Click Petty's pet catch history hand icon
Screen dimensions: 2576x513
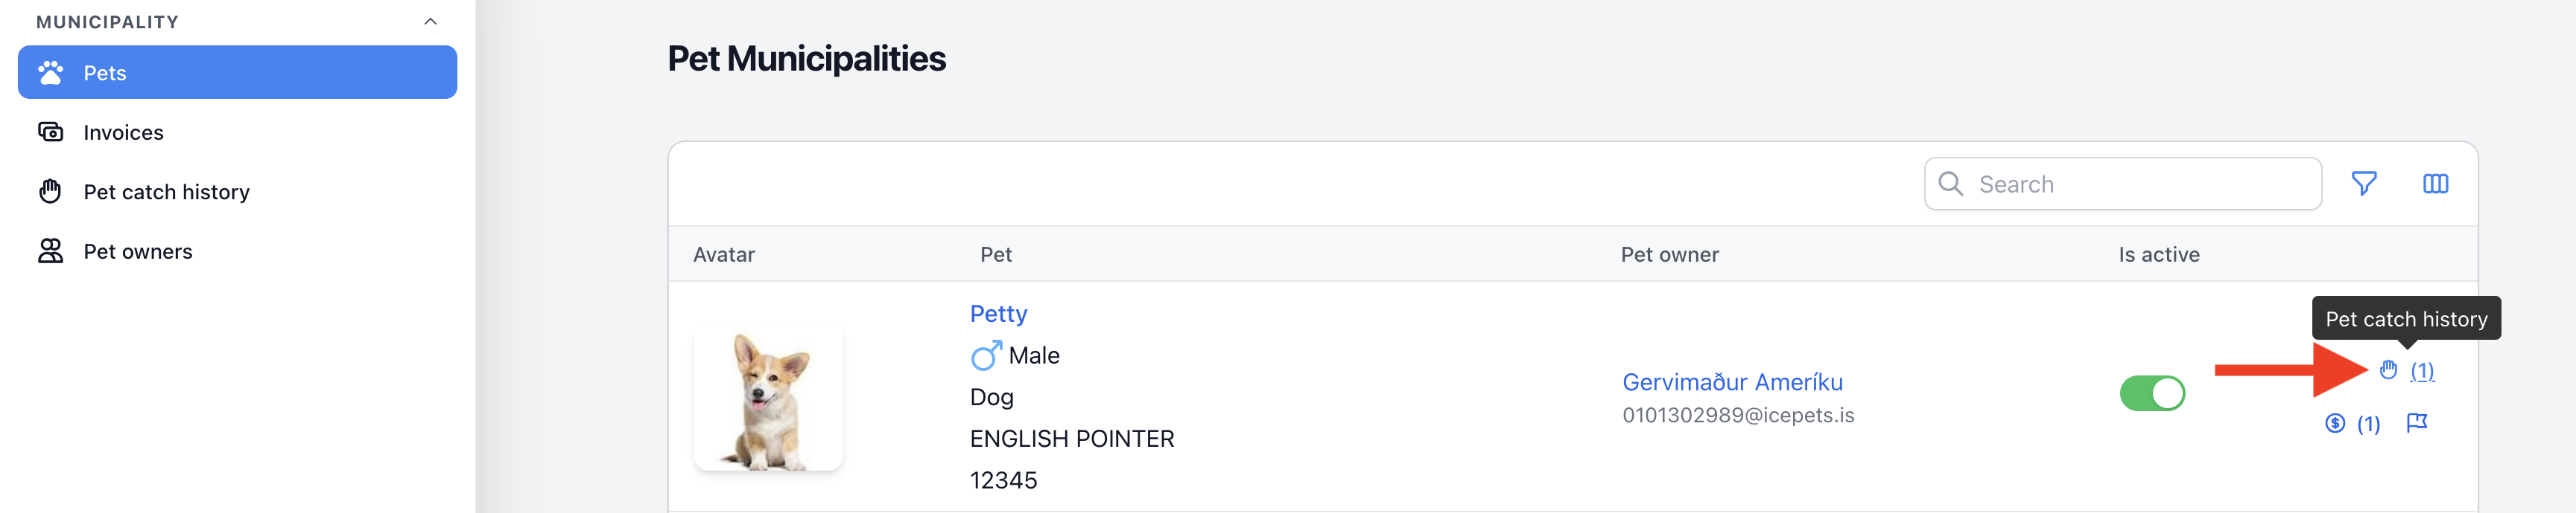pyautogui.click(x=2388, y=370)
